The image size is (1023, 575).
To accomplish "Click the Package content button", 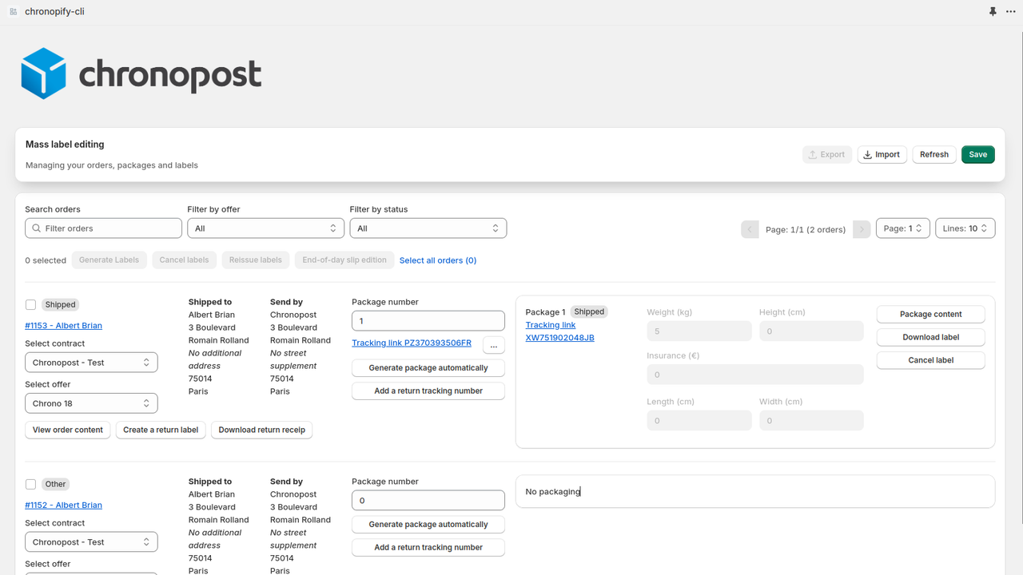I will click(931, 314).
